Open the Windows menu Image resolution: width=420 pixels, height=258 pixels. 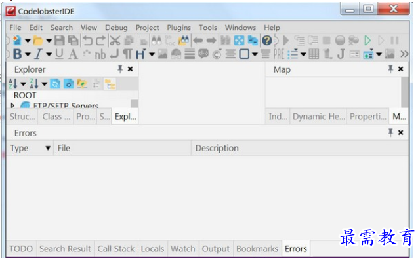click(x=240, y=28)
